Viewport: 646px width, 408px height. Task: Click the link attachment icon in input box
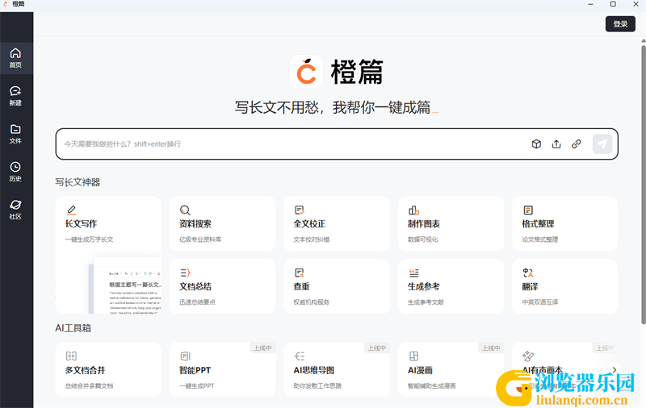click(576, 144)
